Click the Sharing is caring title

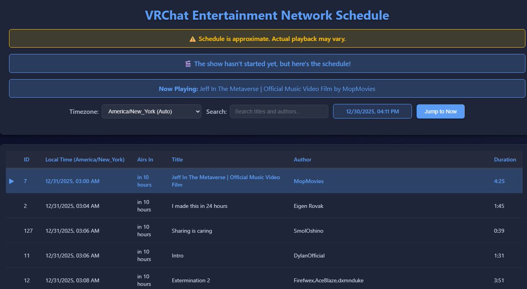point(192,231)
